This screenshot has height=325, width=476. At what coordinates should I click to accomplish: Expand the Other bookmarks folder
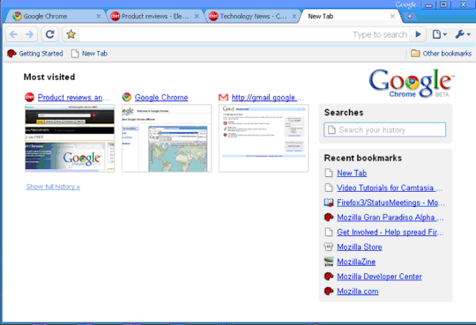tap(441, 54)
